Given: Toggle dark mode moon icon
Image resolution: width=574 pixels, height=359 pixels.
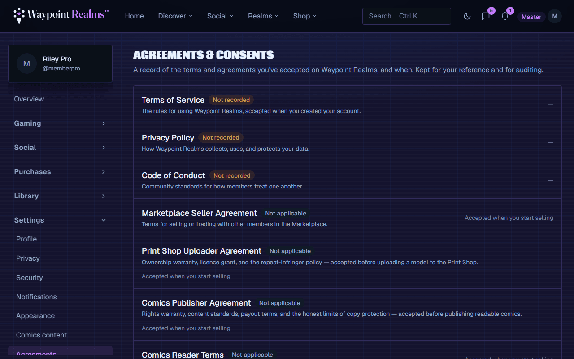Looking at the screenshot, I should [x=467, y=16].
